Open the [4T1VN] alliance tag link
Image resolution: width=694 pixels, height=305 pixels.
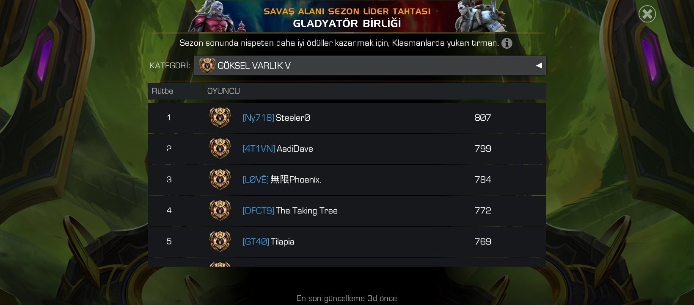click(x=259, y=149)
